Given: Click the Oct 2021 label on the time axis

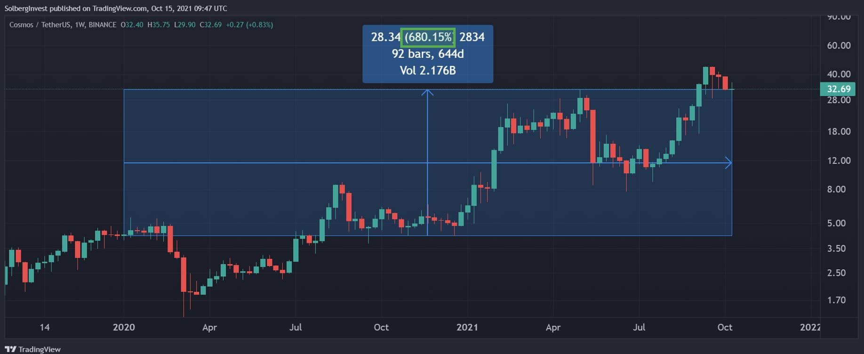Looking at the screenshot, I should click(x=725, y=327).
